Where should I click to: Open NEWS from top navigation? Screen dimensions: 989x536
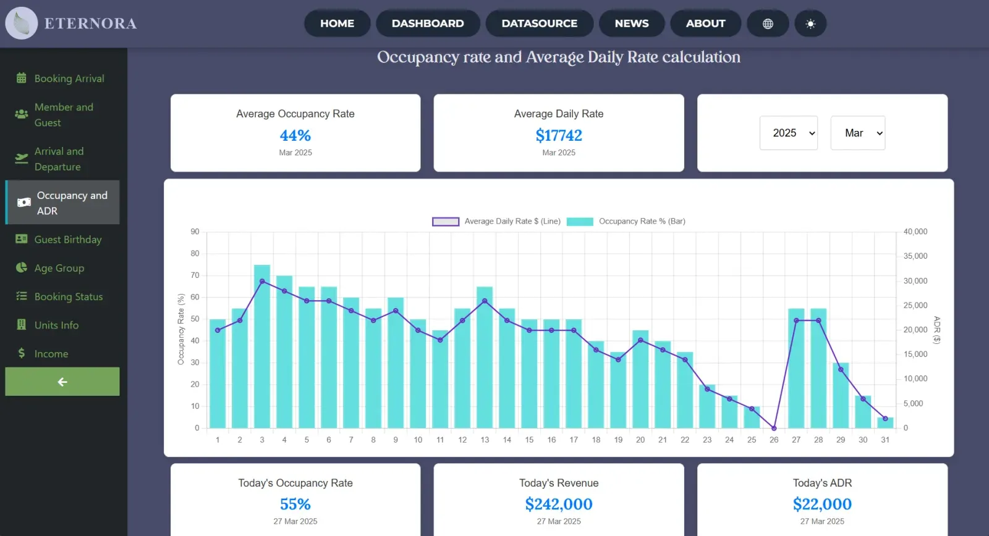point(632,23)
